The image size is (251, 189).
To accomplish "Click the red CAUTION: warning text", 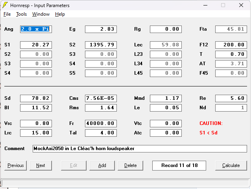I will pyautogui.click(x=211, y=123).
